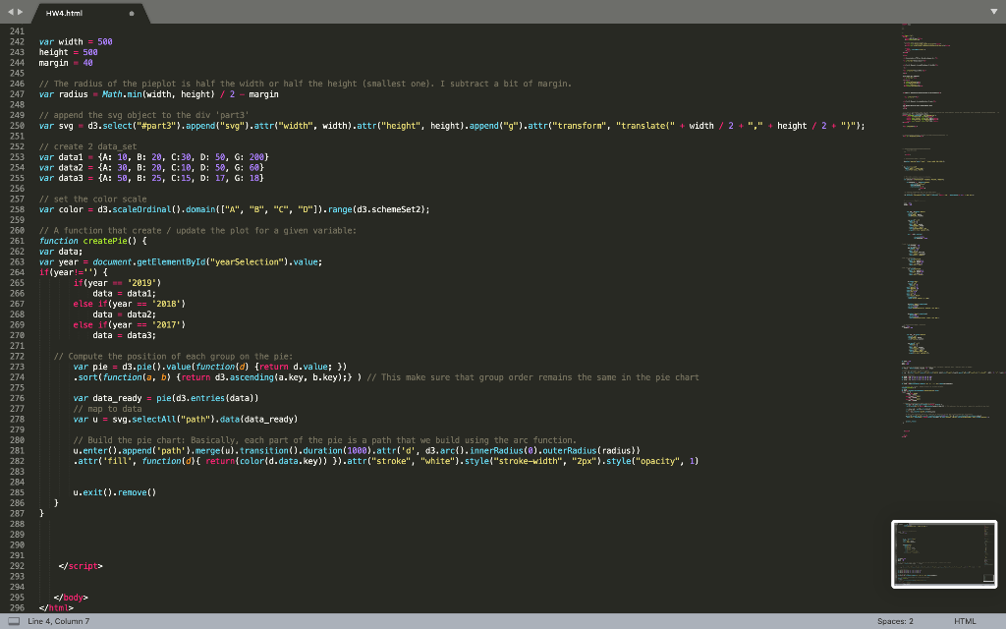Click the "var data3" declaration line
This screenshot has height=629, width=1006.
tap(150, 178)
